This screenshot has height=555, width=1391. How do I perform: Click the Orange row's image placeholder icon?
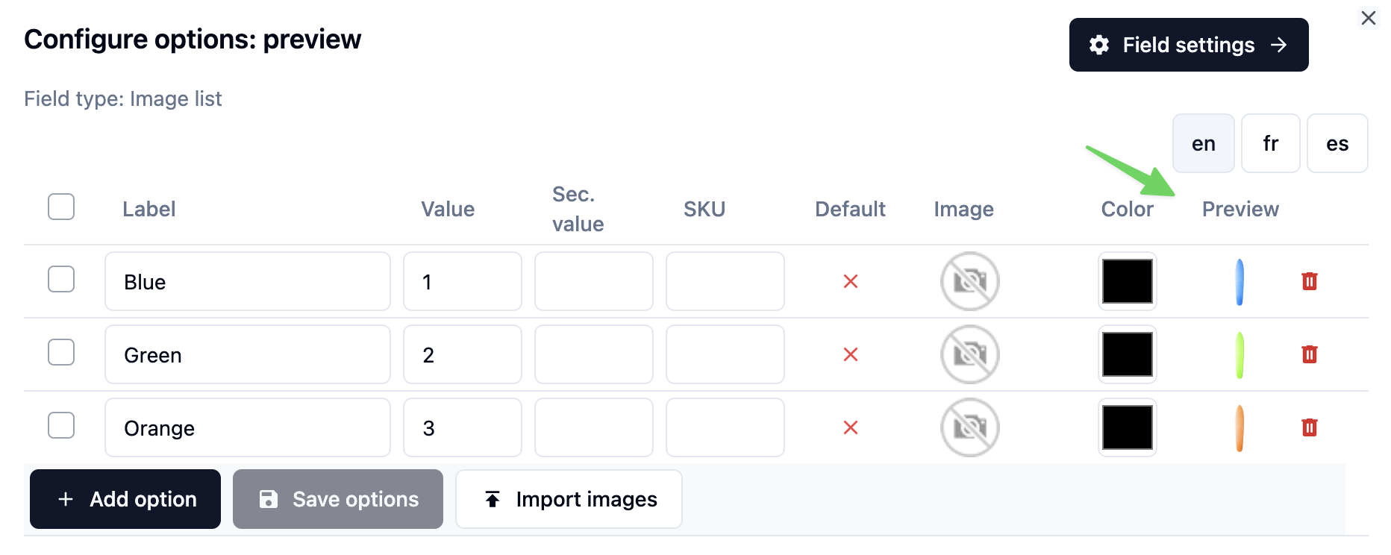click(x=969, y=427)
